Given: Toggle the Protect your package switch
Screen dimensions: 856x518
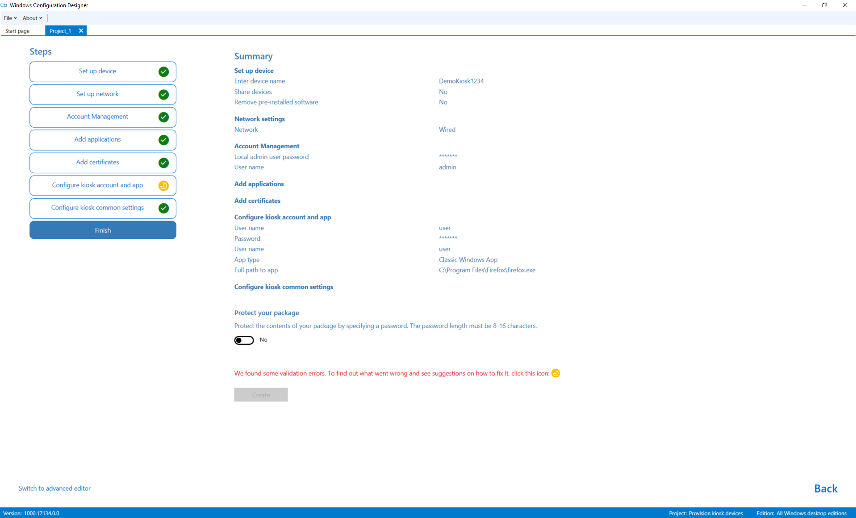Looking at the screenshot, I should pos(244,340).
